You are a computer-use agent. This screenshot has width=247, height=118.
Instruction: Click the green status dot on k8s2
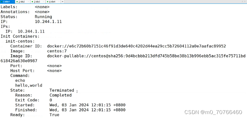(17, 2)
